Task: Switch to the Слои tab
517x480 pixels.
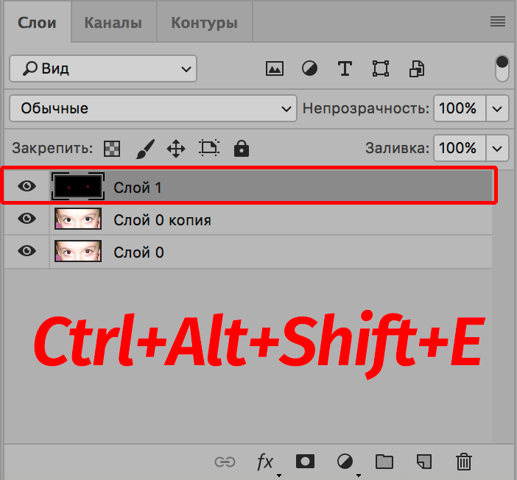Action: [37, 22]
